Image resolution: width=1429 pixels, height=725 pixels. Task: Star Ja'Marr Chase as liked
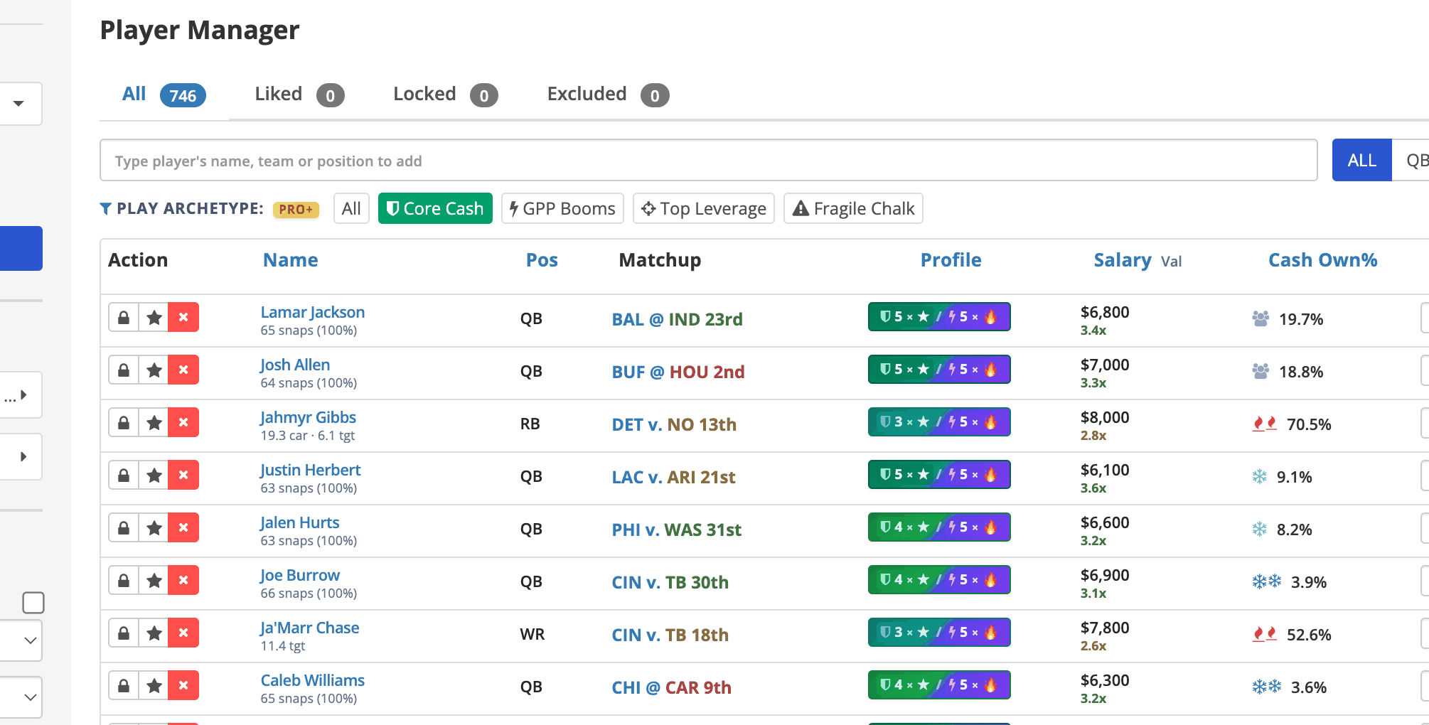[154, 633]
